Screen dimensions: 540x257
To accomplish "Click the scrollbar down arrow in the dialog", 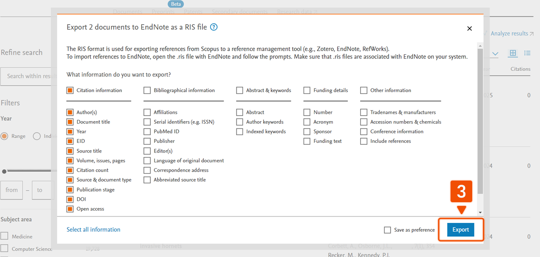I will [480, 213].
